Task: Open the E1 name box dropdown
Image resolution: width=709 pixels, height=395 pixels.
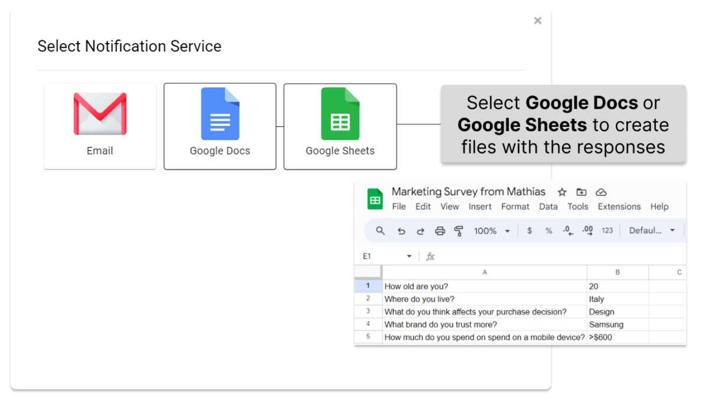Action: coord(408,256)
